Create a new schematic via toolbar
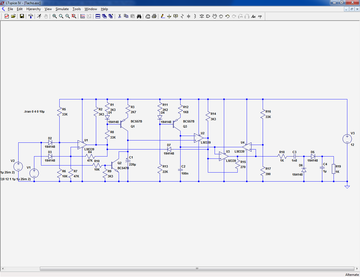 (7, 16)
